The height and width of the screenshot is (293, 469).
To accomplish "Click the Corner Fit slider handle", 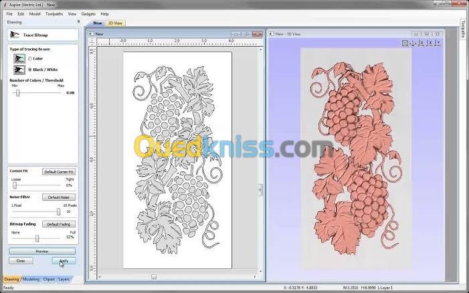I will click(14, 186).
